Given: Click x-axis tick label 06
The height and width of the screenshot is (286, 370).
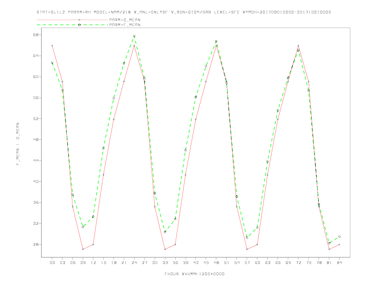Looking at the screenshot, I should (x=73, y=263).
